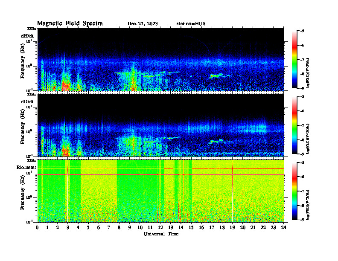Viewport: 338px width, 261px height.
Task: Click the hour 23 tick label on time axis
Action: [x=274, y=227]
